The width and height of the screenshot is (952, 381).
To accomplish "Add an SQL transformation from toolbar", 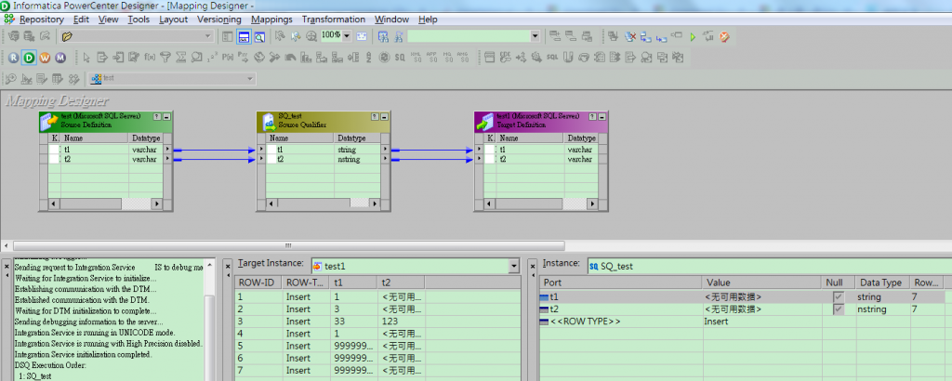I will click(x=552, y=58).
